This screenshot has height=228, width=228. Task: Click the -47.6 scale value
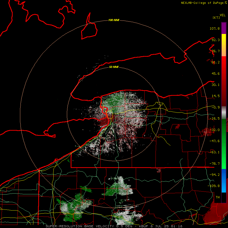tap(215, 141)
